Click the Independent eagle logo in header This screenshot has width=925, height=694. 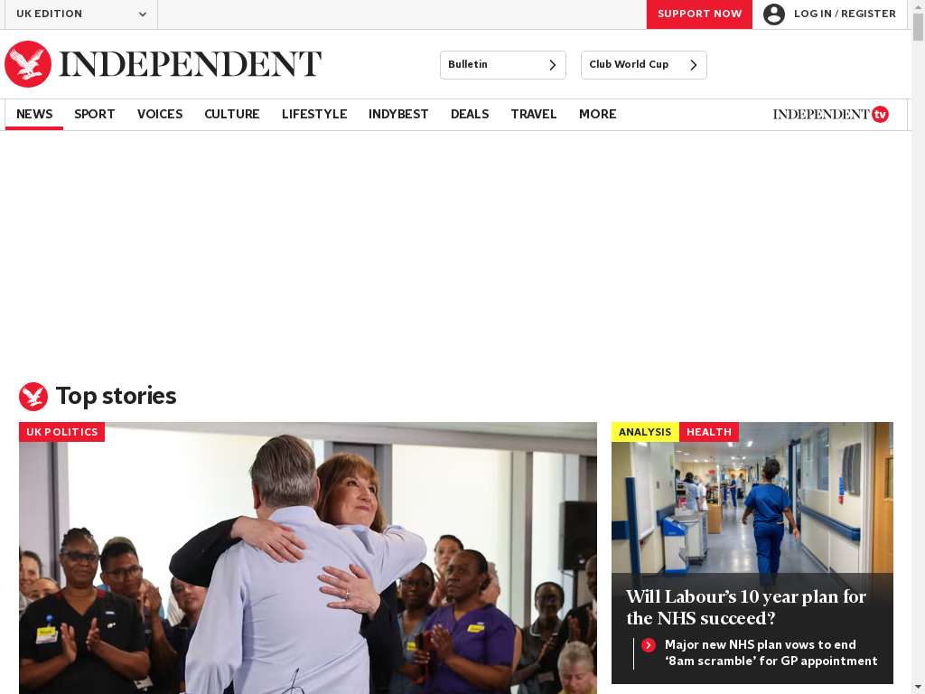pos(28,64)
